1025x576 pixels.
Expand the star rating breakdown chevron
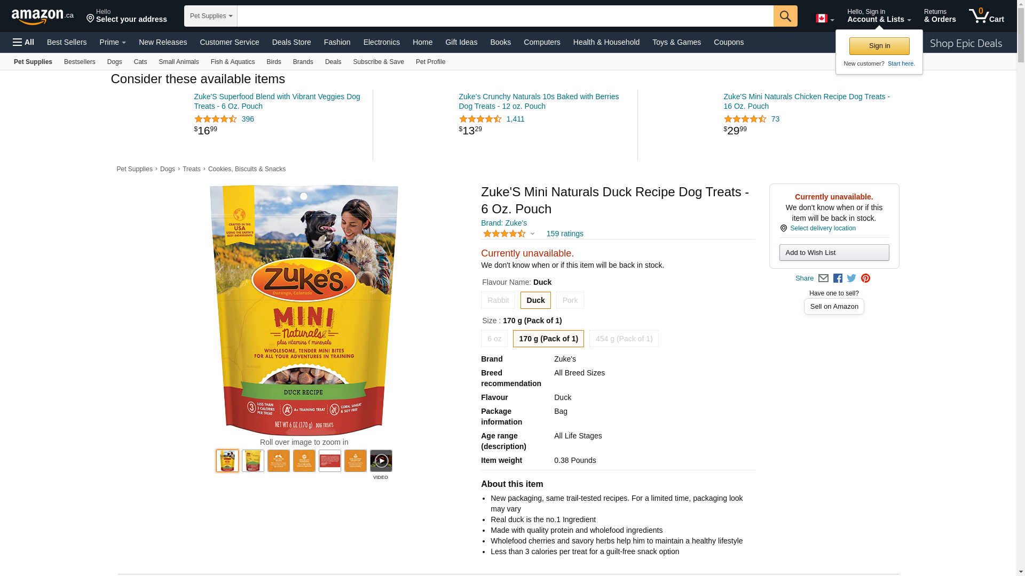(532, 234)
